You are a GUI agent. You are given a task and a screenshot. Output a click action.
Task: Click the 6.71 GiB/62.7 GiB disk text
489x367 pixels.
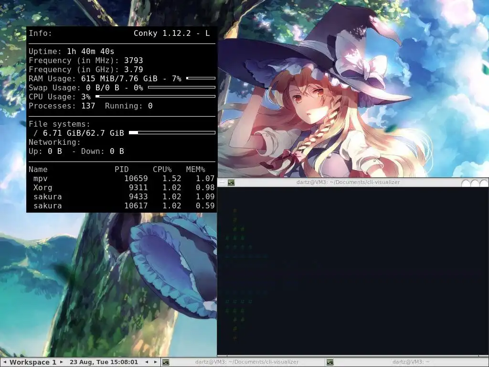[x=83, y=133]
